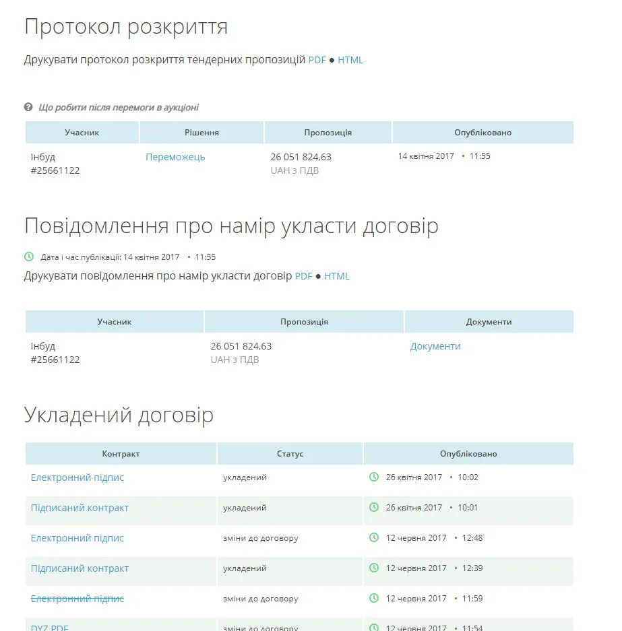
Task: Click the Укладений договір heading
Action: (119, 415)
